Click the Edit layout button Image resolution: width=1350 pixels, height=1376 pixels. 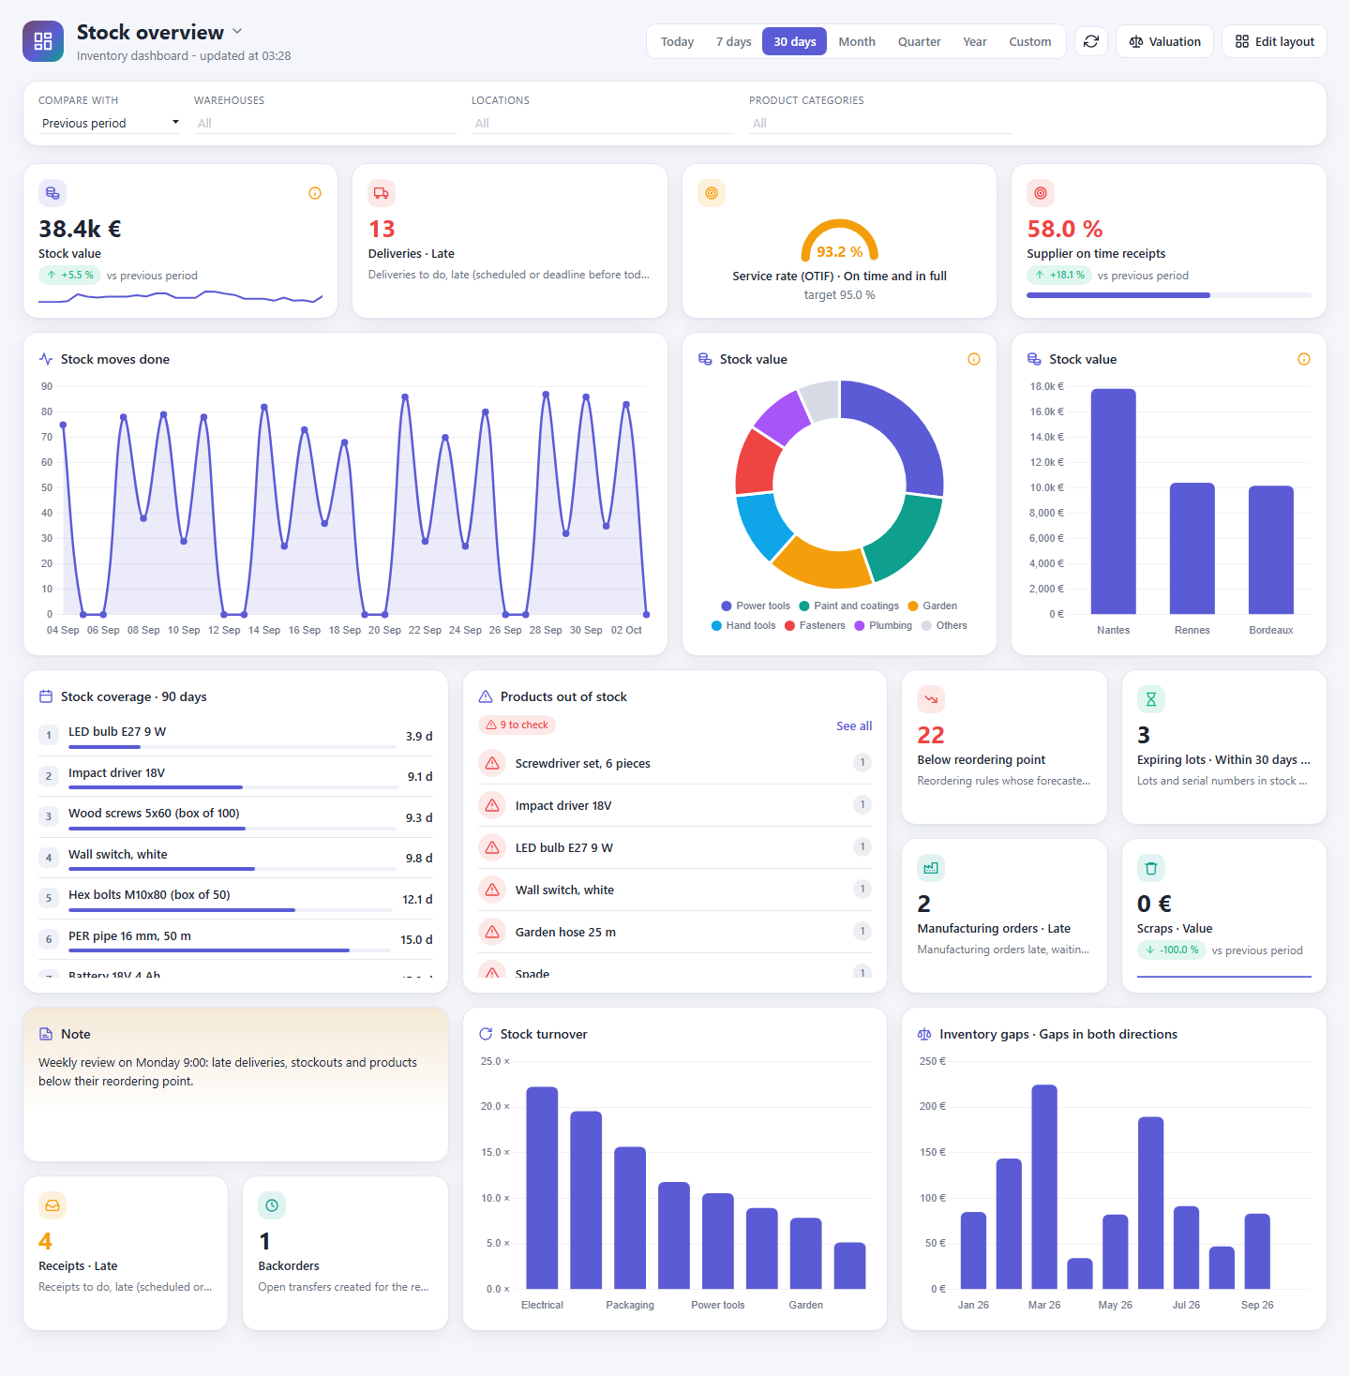click(x=1274, y=41)
